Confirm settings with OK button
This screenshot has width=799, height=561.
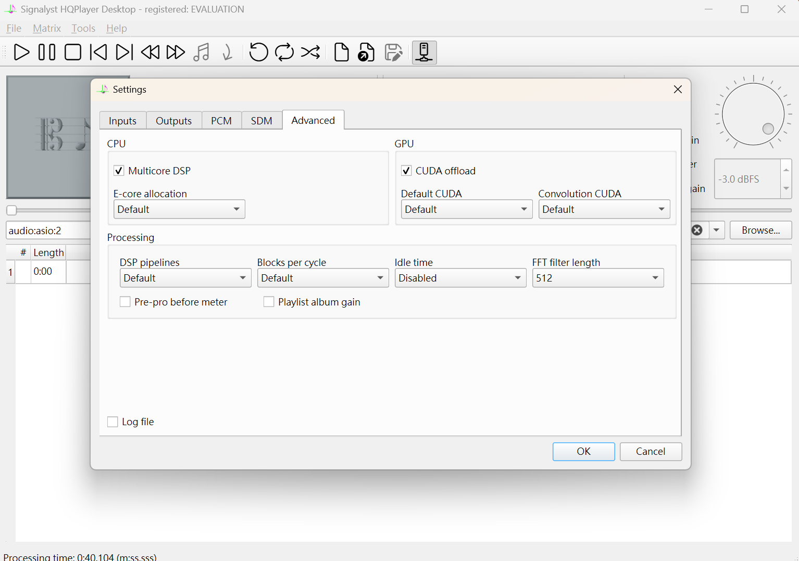click(x=584, y=452)
